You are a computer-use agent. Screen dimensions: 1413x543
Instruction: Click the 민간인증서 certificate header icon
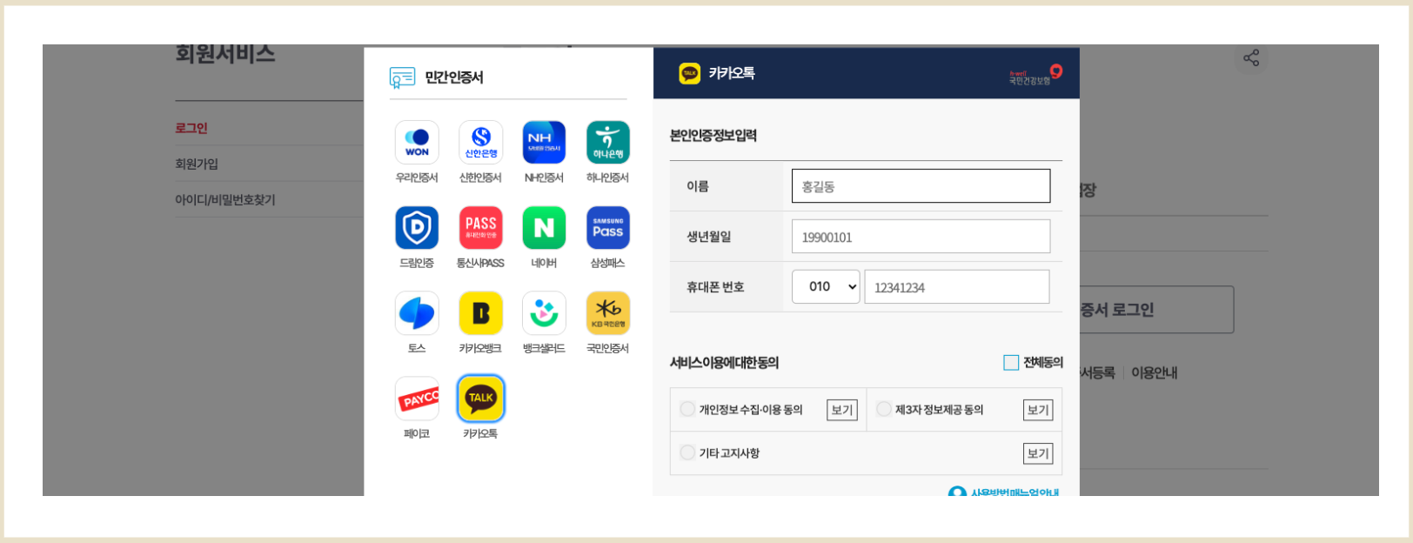pyautogui.click(x=402, y=77)
